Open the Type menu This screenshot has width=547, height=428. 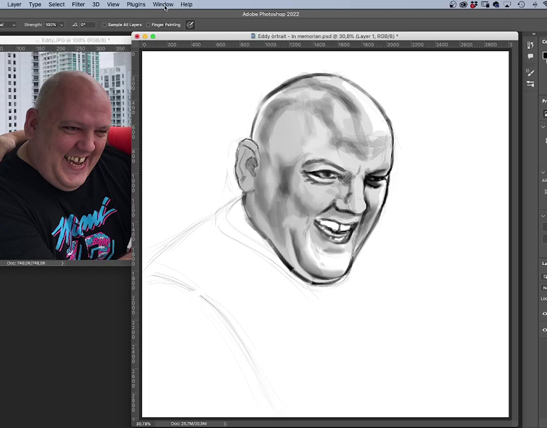click(35, 4)
